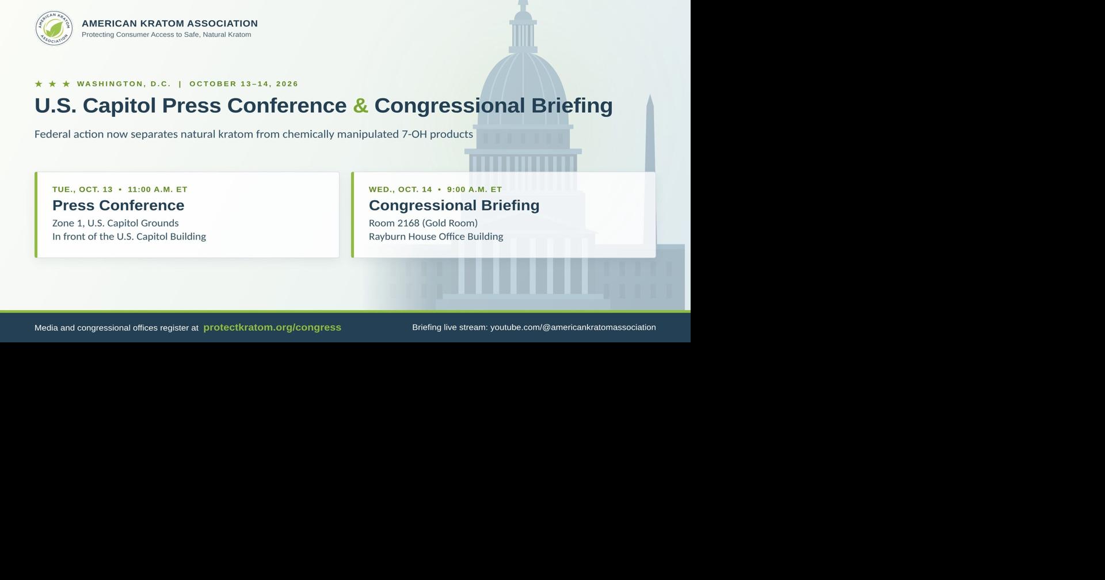Click 'Room 2168 (Gold Room)'
Screen dimensions: 1105x580
424,223
